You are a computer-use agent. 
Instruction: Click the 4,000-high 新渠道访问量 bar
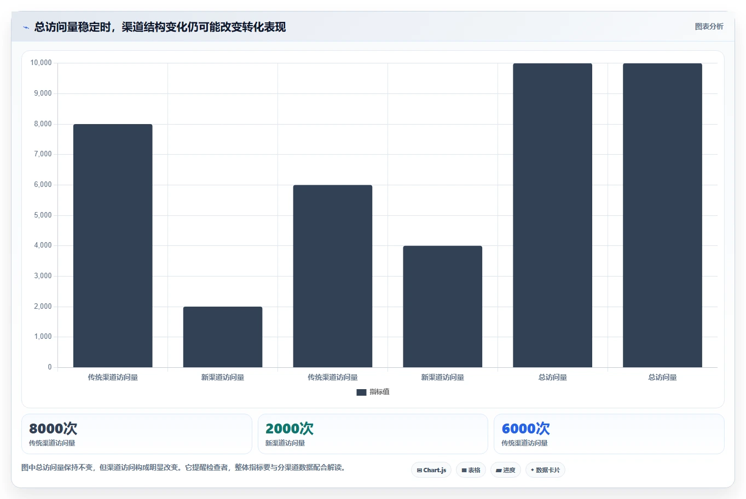(443, 307)
